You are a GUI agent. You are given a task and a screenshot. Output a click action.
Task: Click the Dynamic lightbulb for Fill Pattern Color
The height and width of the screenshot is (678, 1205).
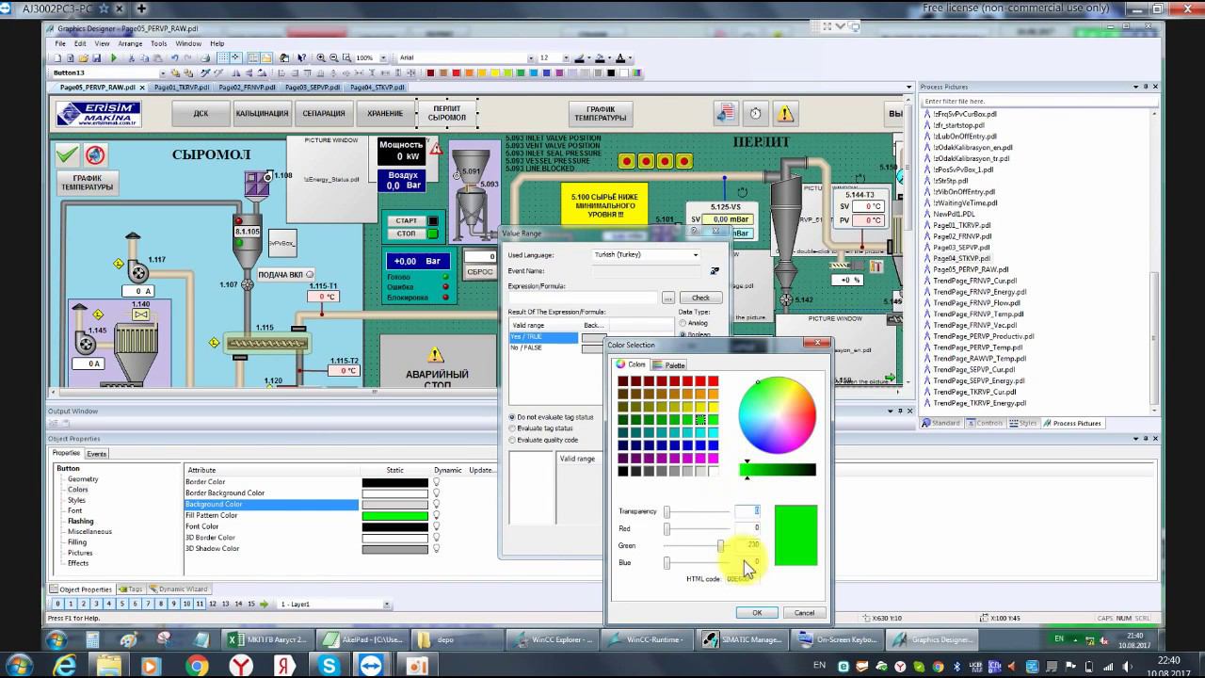click(x=436, y=515)
